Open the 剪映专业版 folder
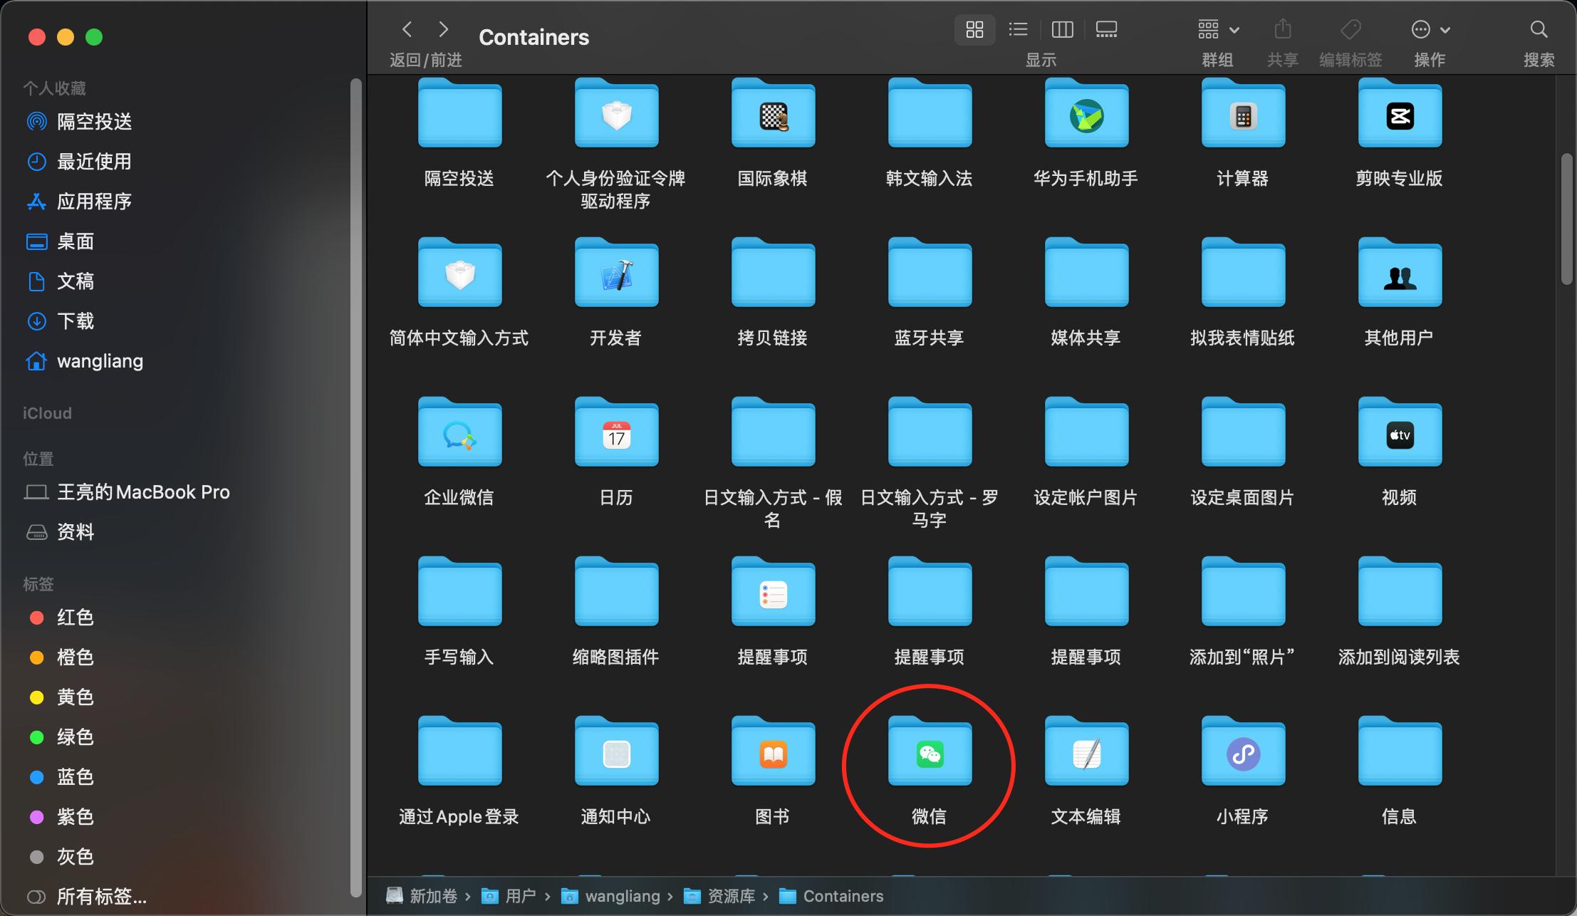The height and width of the screenshot is (916, 1577). tap(1398, 114)
